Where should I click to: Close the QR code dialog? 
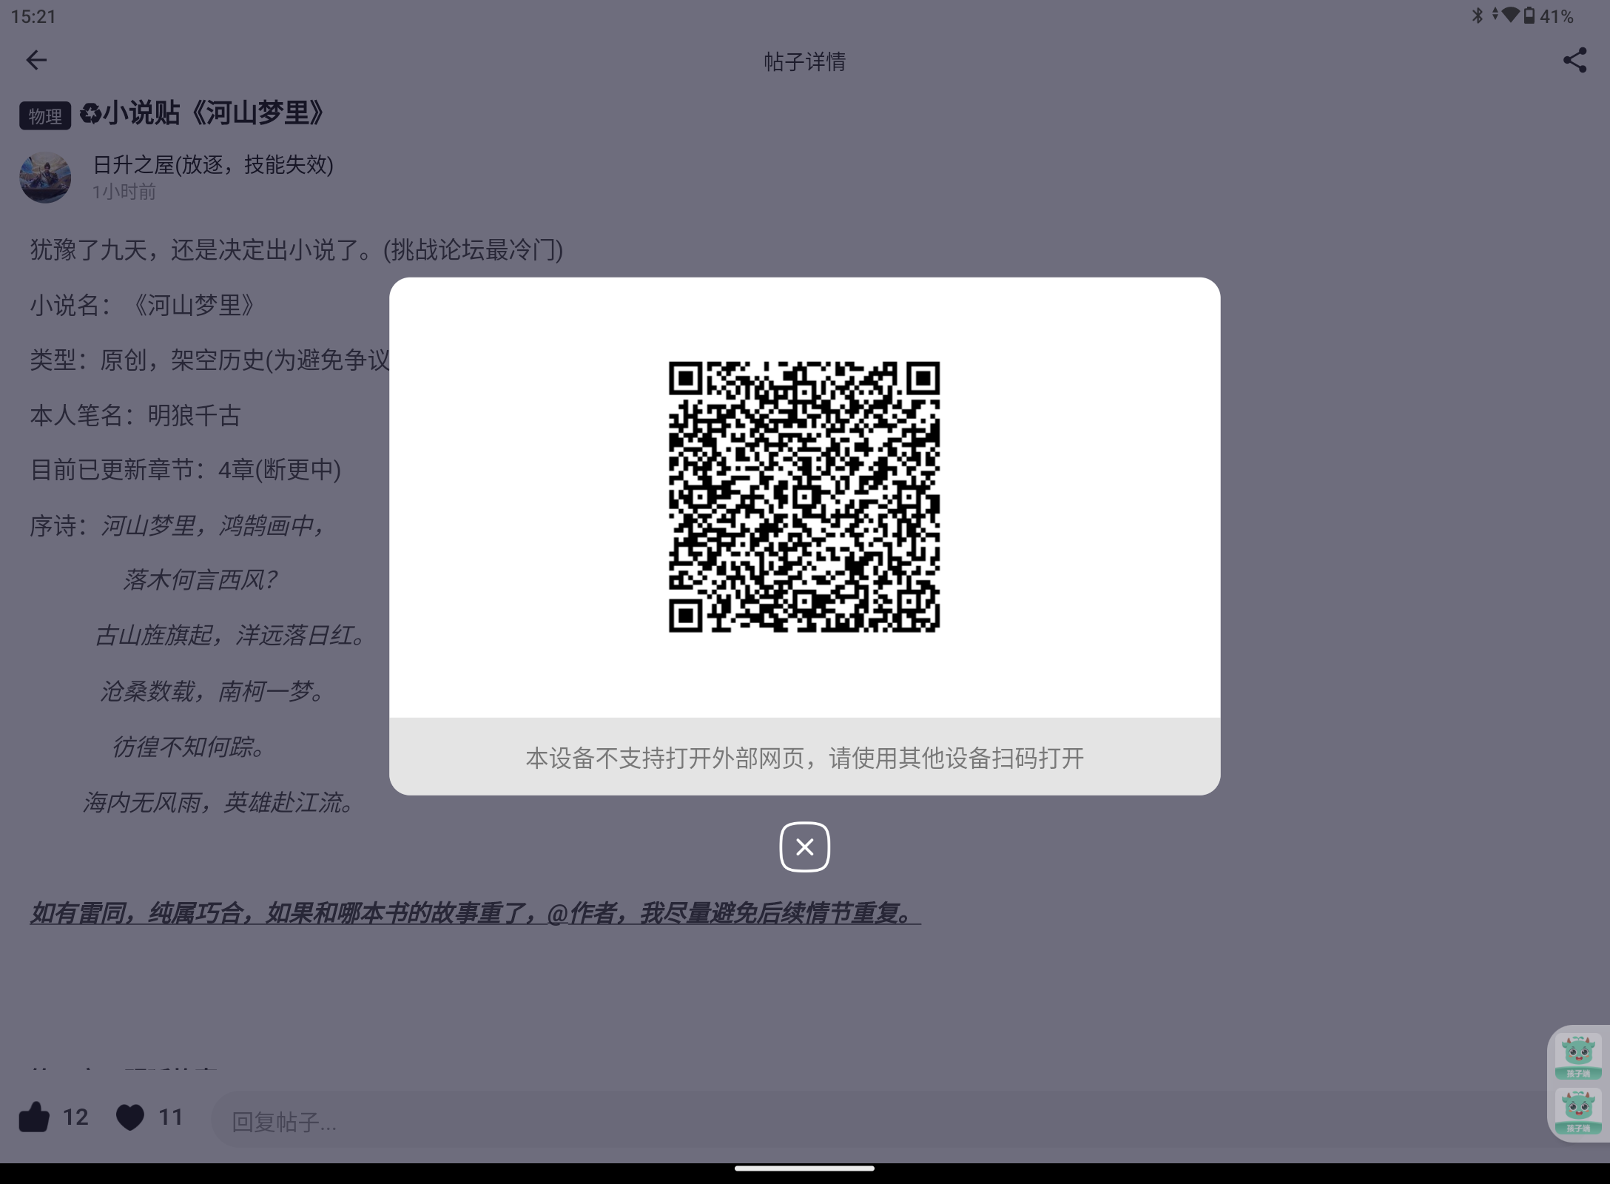pyautogui.click(x=804, y=847)
